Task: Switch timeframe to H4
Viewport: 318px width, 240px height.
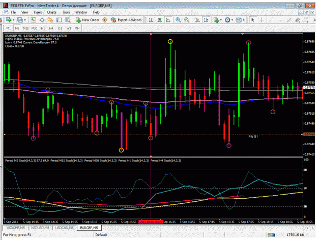Action: coord(51,28)
